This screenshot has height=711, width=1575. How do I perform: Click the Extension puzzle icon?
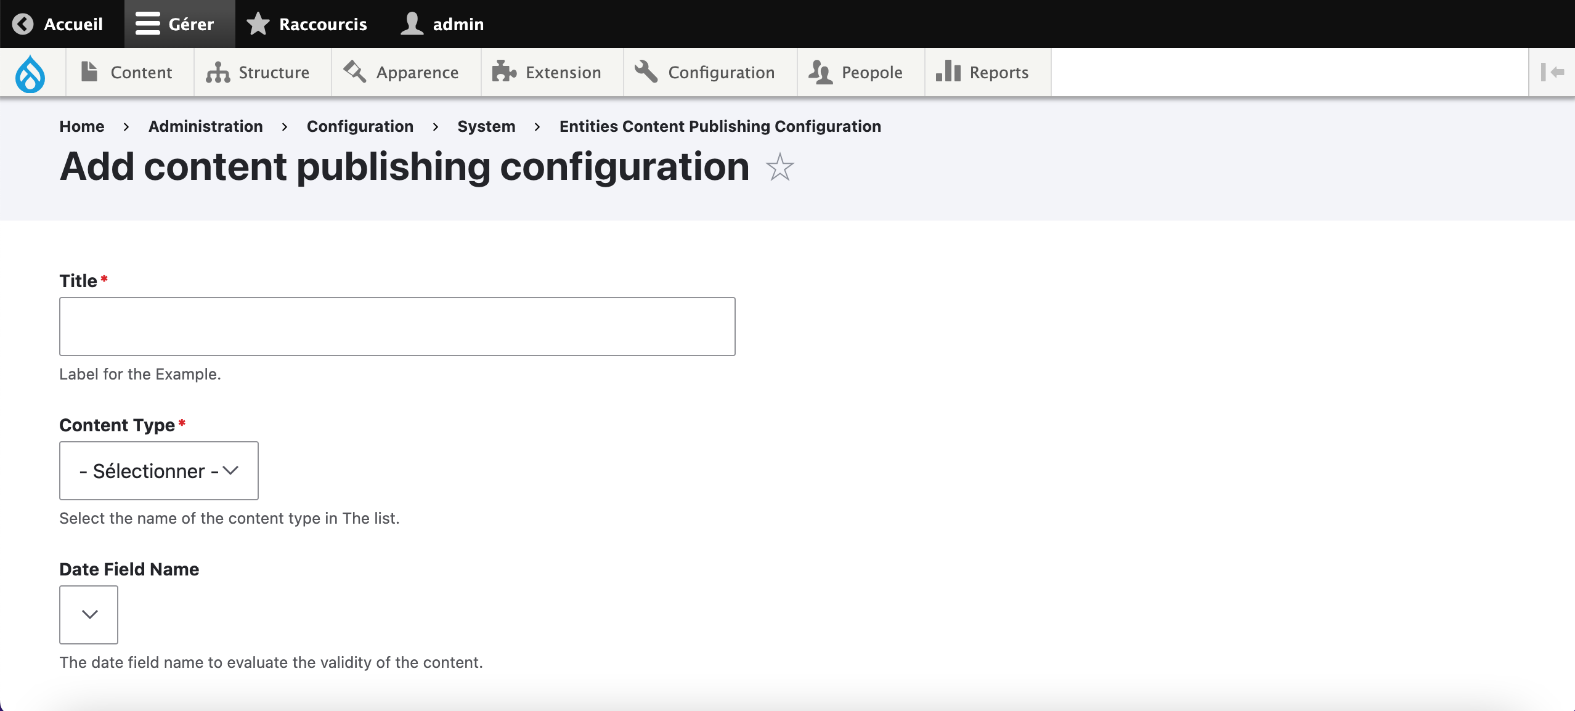[x=503, y=72]
